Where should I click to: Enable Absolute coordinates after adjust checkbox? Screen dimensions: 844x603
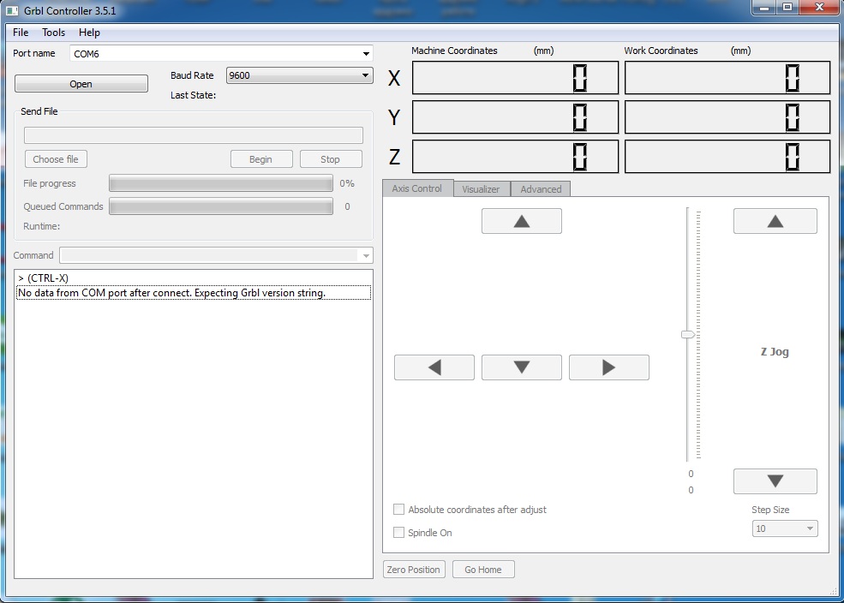398,510
